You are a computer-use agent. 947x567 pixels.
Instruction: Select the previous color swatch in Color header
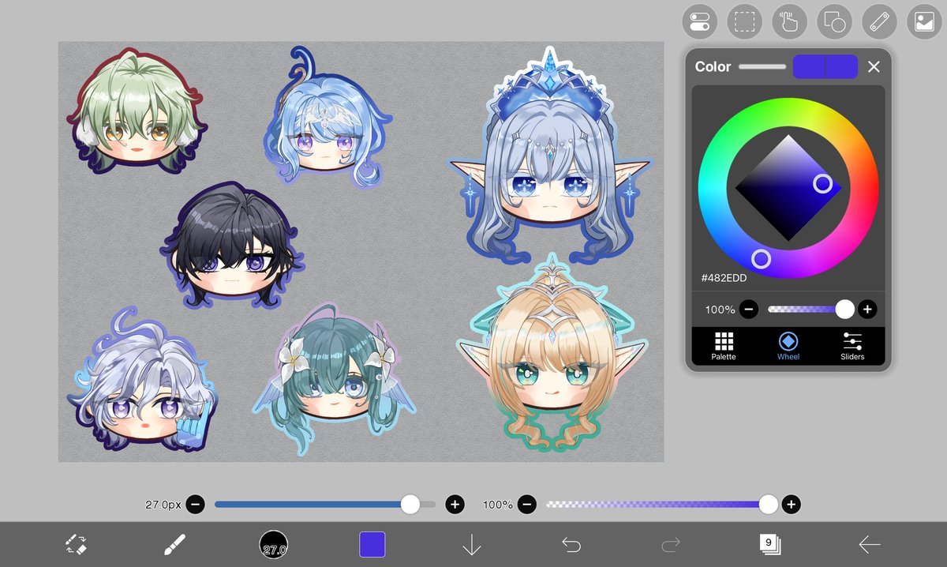click(x=842, y=66)
